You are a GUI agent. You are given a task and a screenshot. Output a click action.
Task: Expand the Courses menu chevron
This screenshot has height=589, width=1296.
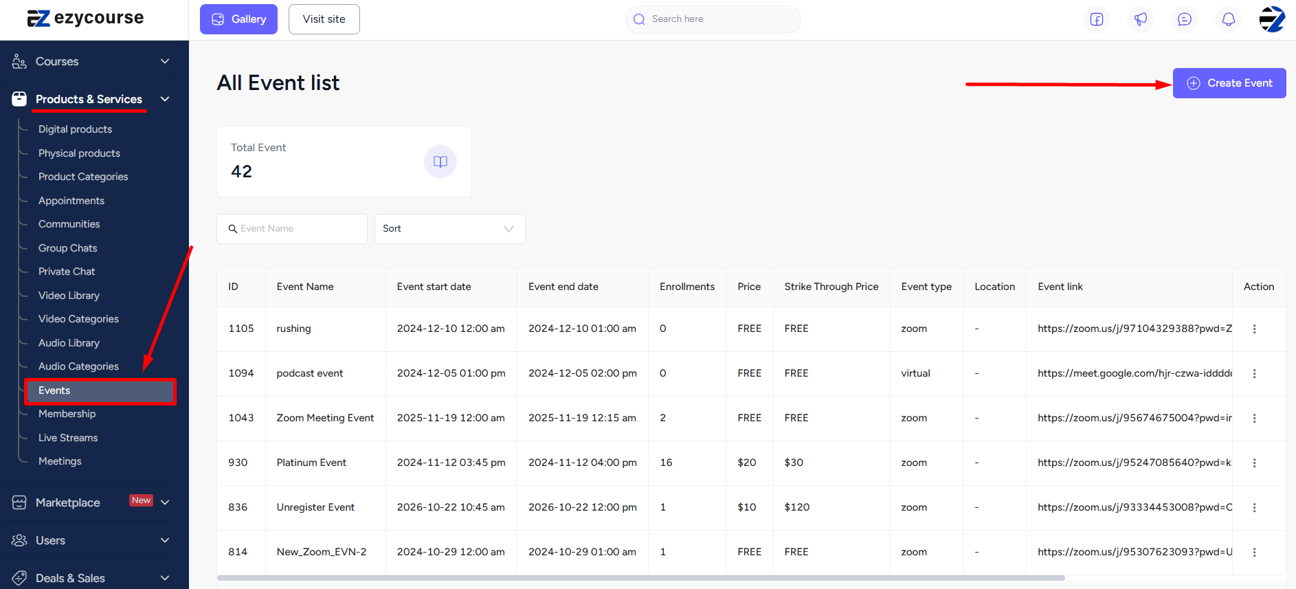point(165,61)
